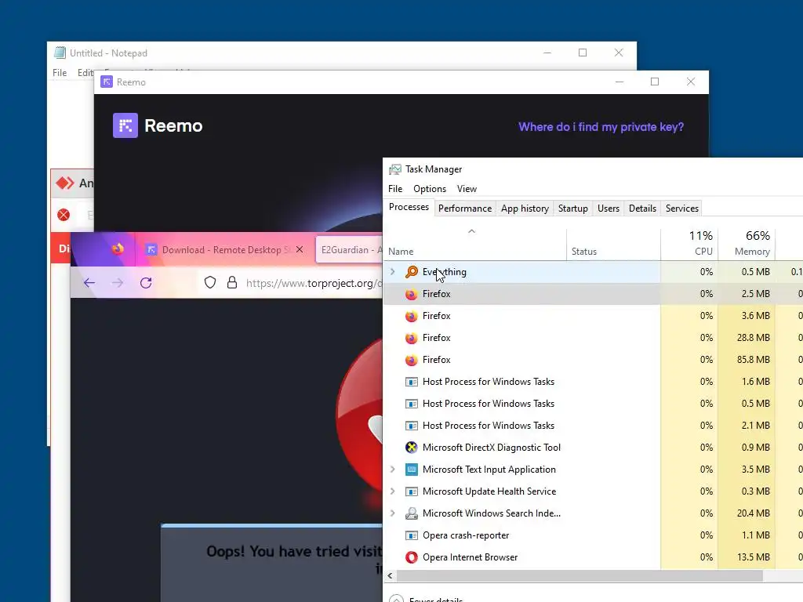Sort by the Status column header

point(613,244)
